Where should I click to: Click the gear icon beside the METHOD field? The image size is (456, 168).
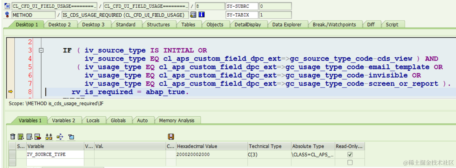point(7,15)
